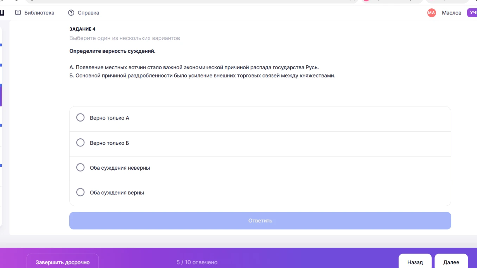Image resolution: width=477 pixels, height=268 pixels.
Task: Open the Справка menu item
Action: point(83,13)
